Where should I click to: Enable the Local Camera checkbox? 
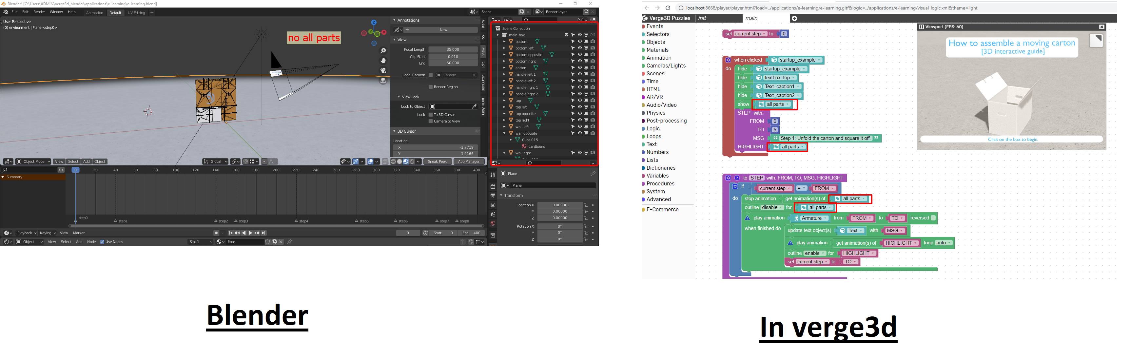tap(431, 75)
